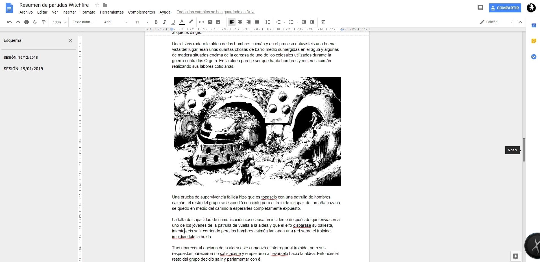Jump to SESIÓN: 16/12/2018 in the outline
Viewport: 540px width, 262px height.
[21, 57]
